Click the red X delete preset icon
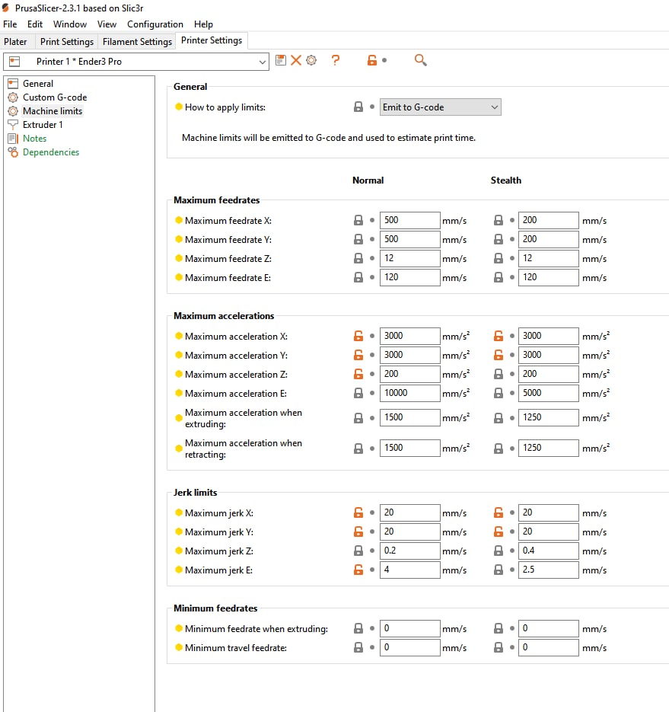 click(x=296, y=60)
